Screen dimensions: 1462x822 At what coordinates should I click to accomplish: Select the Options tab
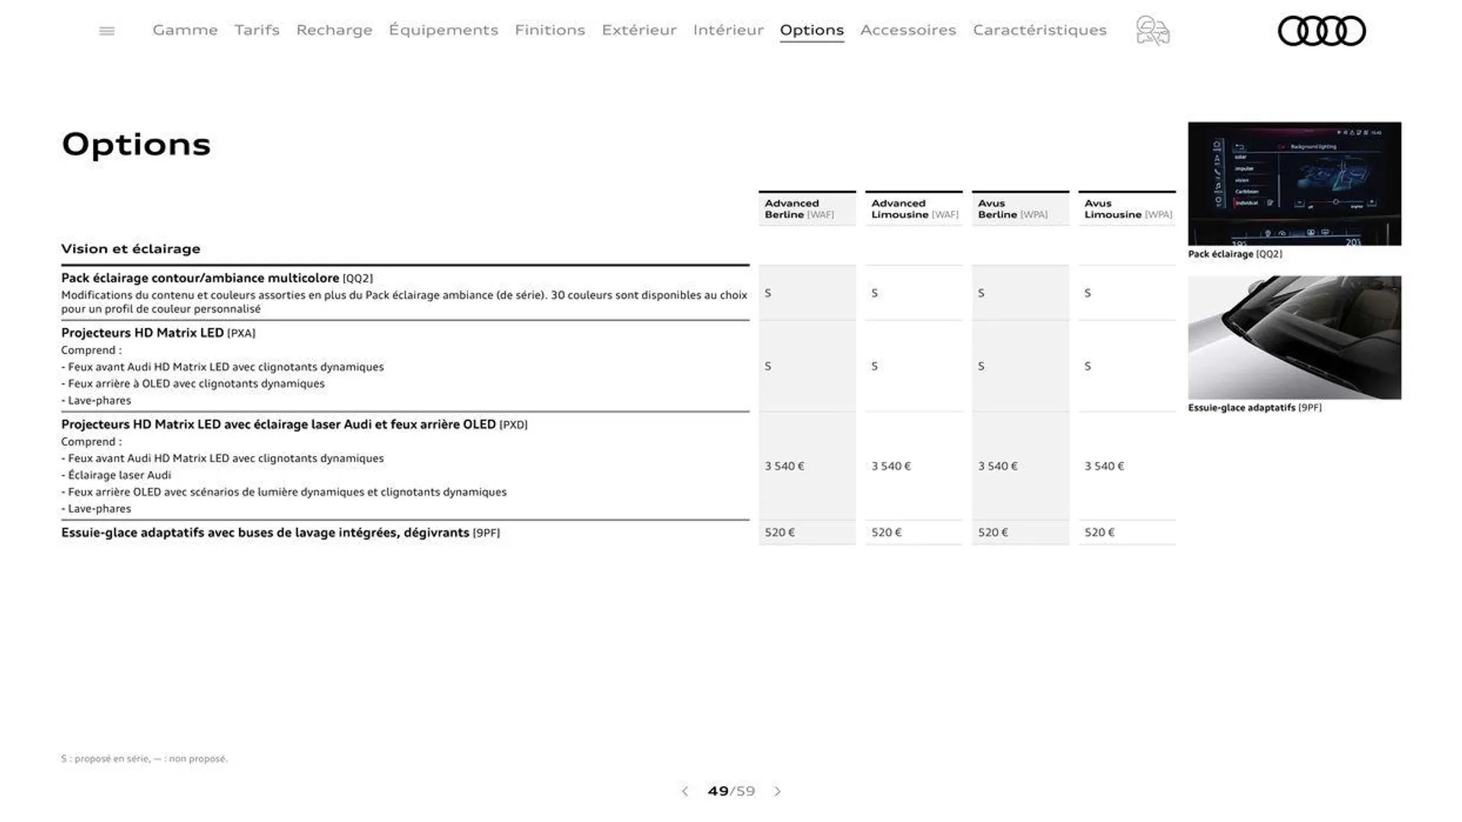812,30
